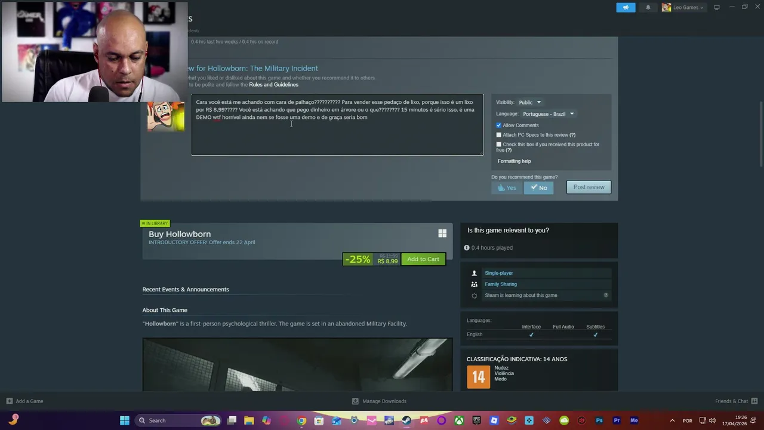
Task: Open File Explorer from the taskbar
Action: (249, 420)
